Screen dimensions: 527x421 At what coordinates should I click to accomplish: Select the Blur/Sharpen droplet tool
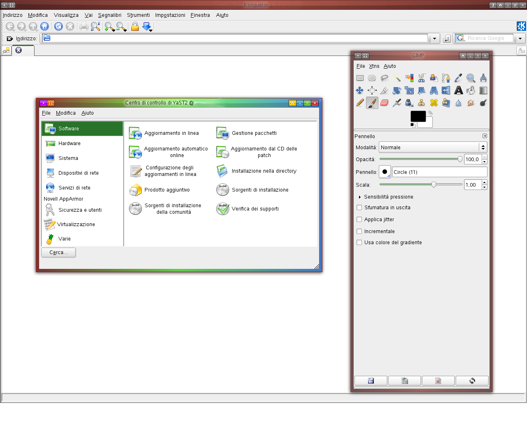coord(459,103)
